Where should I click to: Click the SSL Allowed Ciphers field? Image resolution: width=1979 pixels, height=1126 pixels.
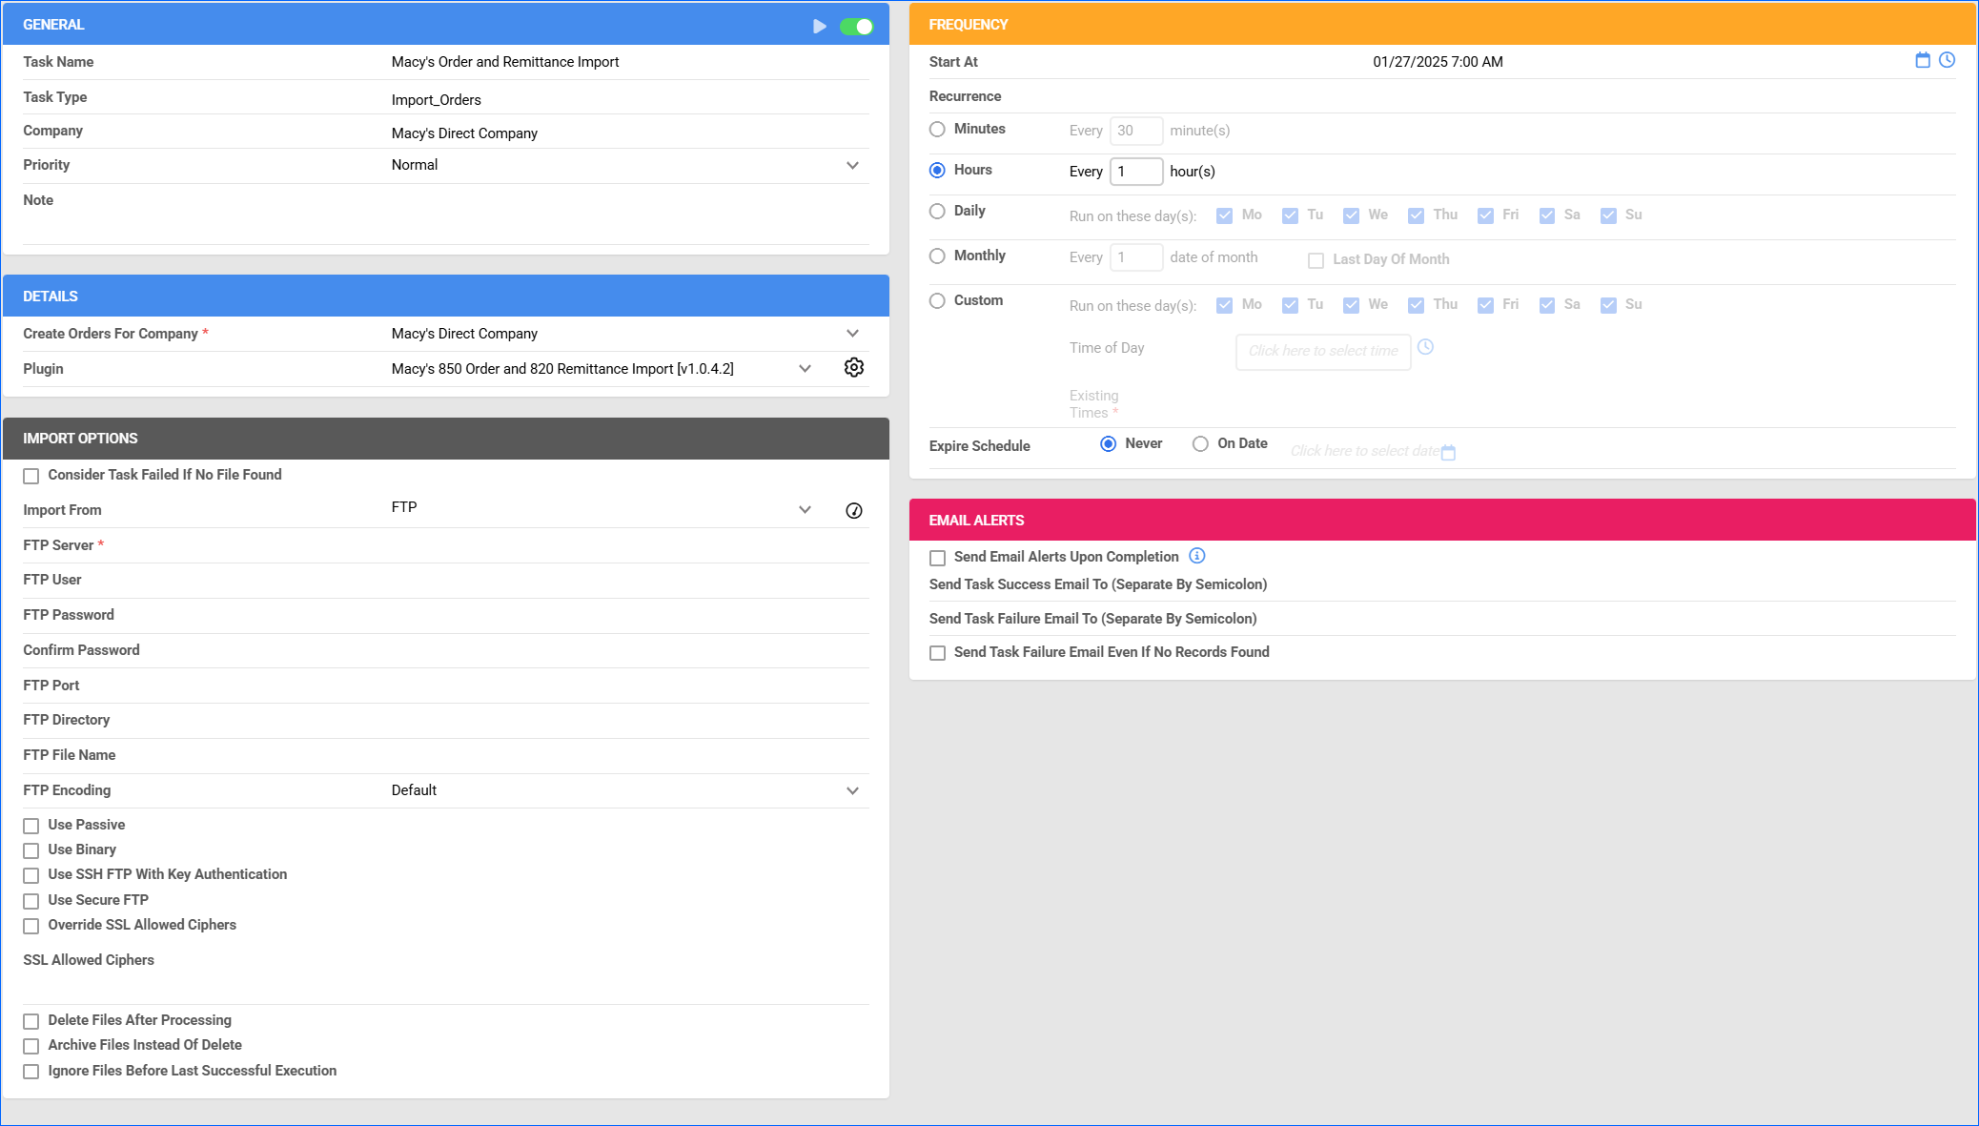629,973
